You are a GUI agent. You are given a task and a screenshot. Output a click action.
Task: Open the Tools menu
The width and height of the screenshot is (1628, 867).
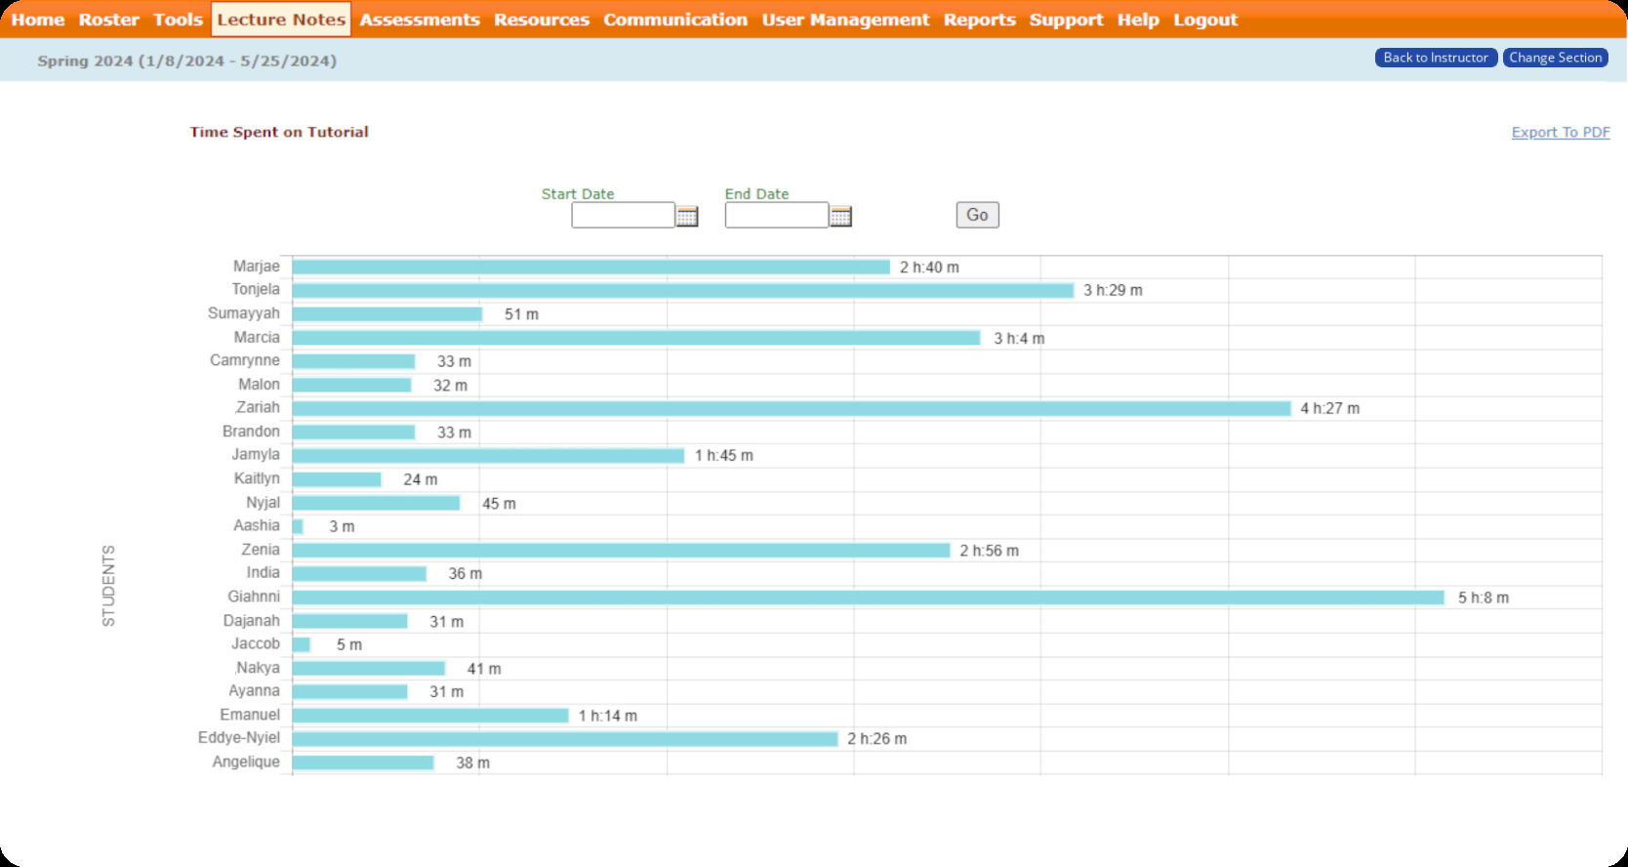[178, 20]
